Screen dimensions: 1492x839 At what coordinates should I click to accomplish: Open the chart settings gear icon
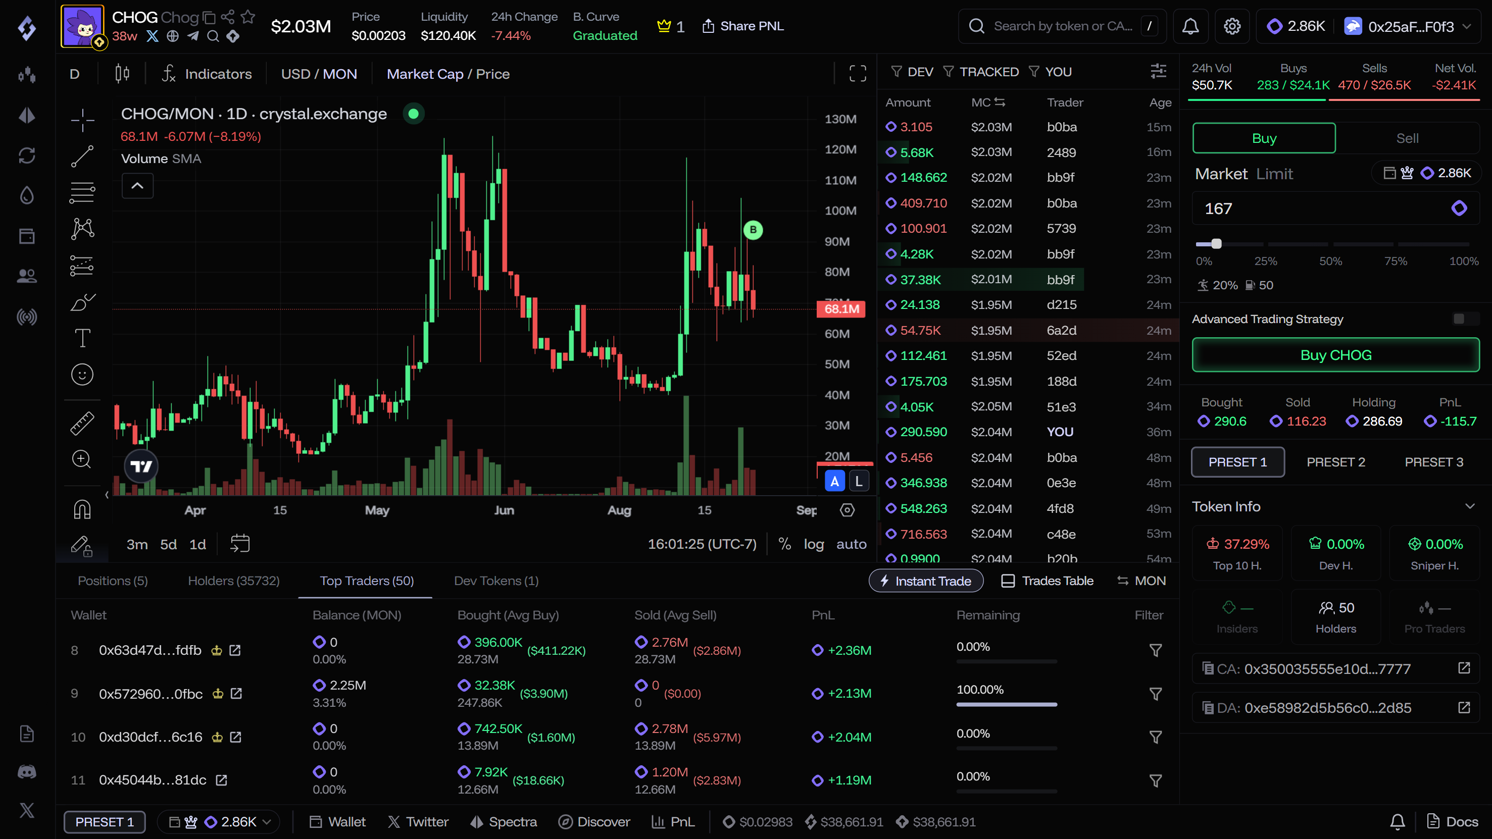tap(848, 510)
